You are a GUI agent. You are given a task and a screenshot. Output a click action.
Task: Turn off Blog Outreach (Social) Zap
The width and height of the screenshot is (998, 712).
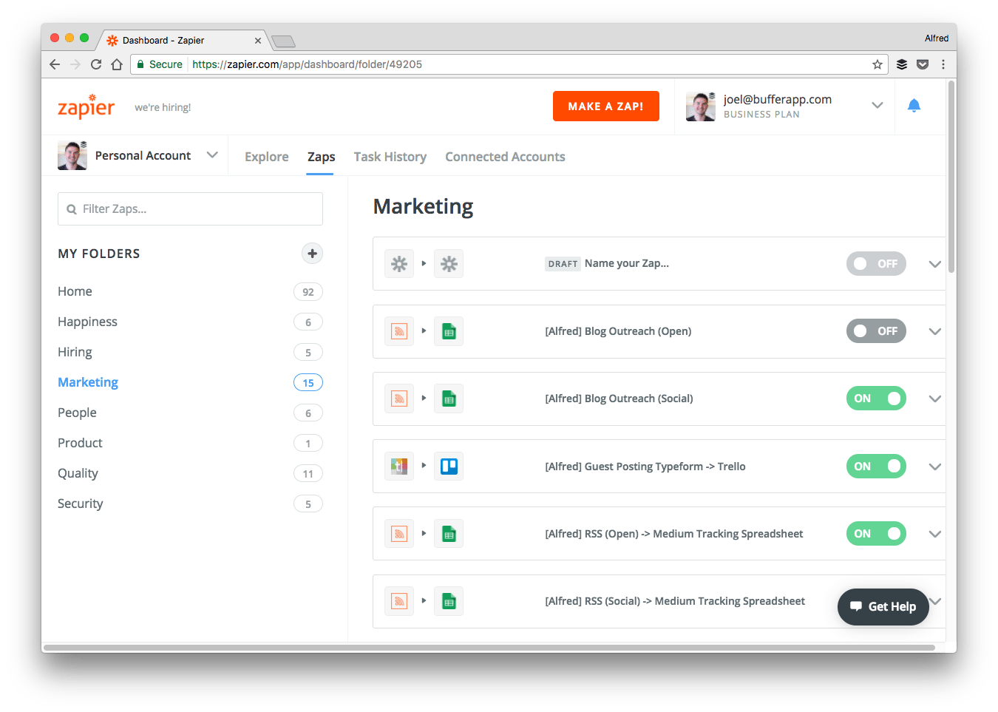click(876, 399)
